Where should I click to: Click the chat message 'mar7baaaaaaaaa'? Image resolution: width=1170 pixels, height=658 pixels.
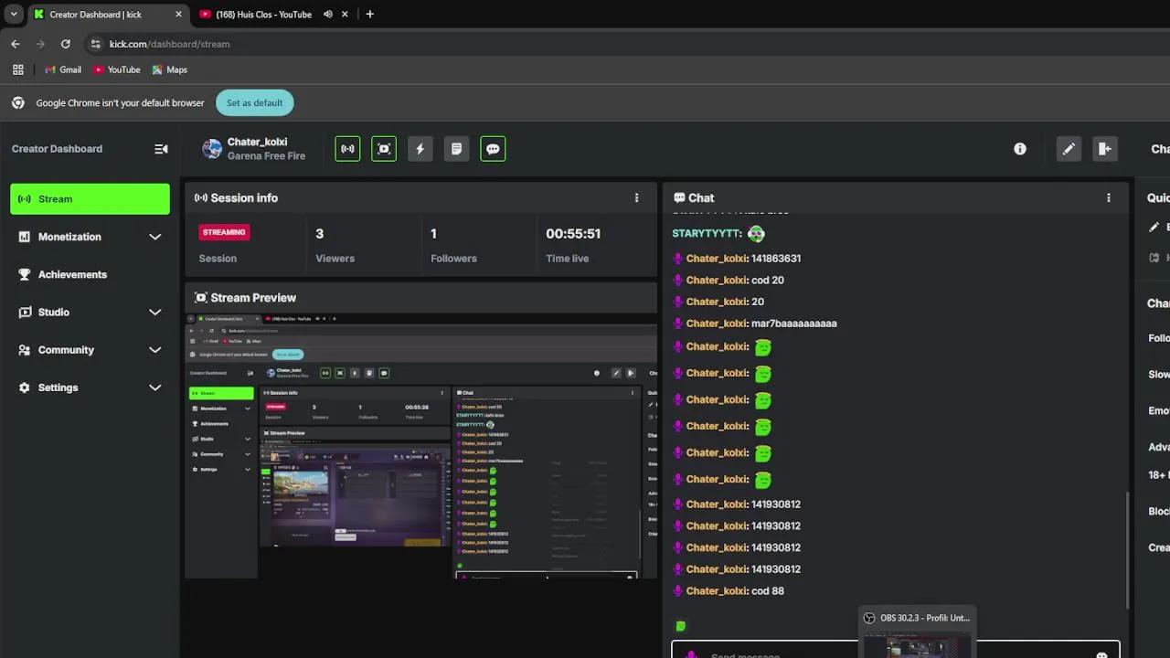(x=794, y=324)
